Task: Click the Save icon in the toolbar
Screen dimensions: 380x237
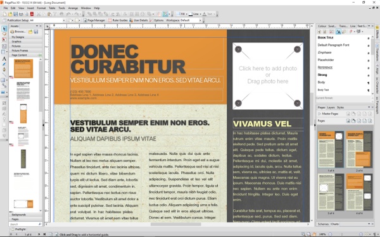Action: tap(15, 14)
